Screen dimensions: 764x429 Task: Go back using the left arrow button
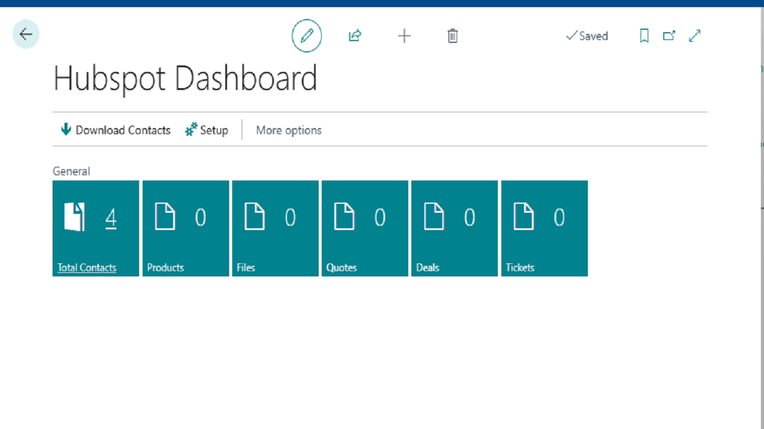(26, 35)
